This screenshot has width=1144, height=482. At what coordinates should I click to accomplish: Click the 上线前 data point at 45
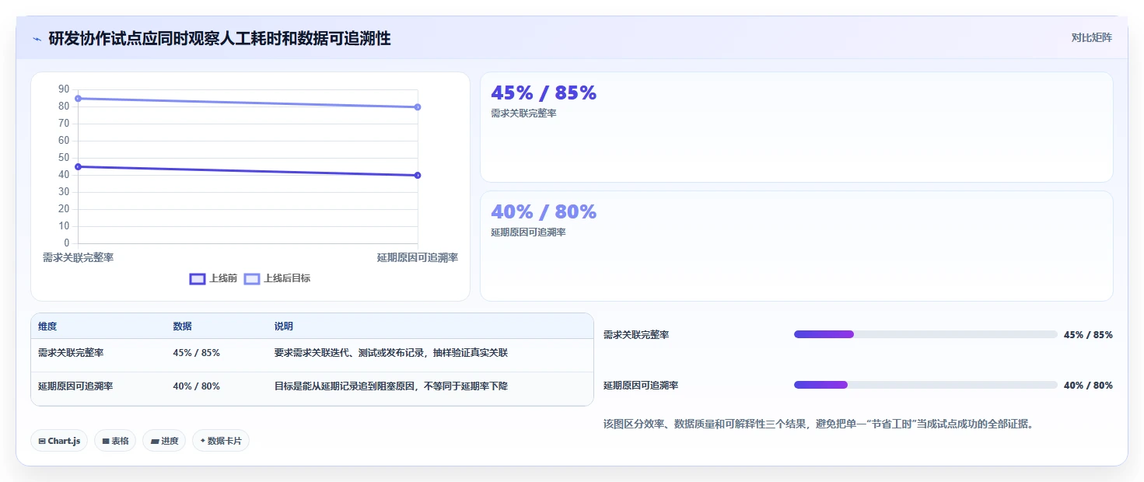coord(79,166)
